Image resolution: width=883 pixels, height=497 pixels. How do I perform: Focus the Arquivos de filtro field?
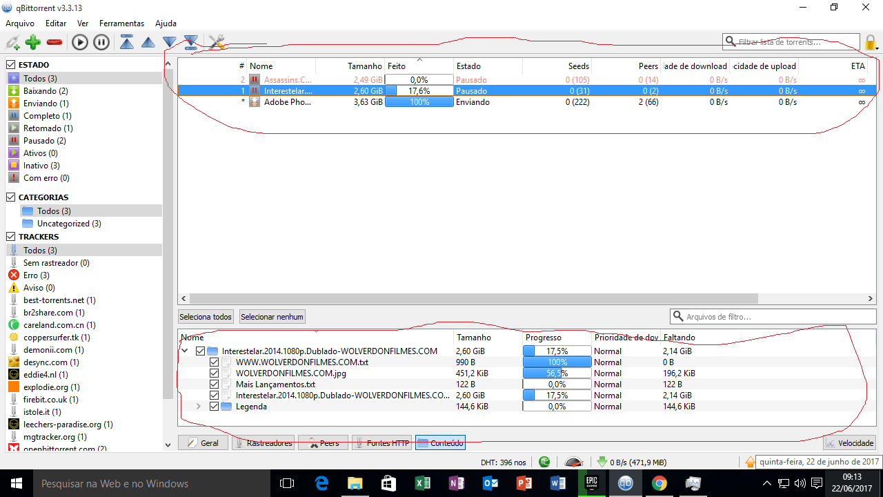click(773, 317)
